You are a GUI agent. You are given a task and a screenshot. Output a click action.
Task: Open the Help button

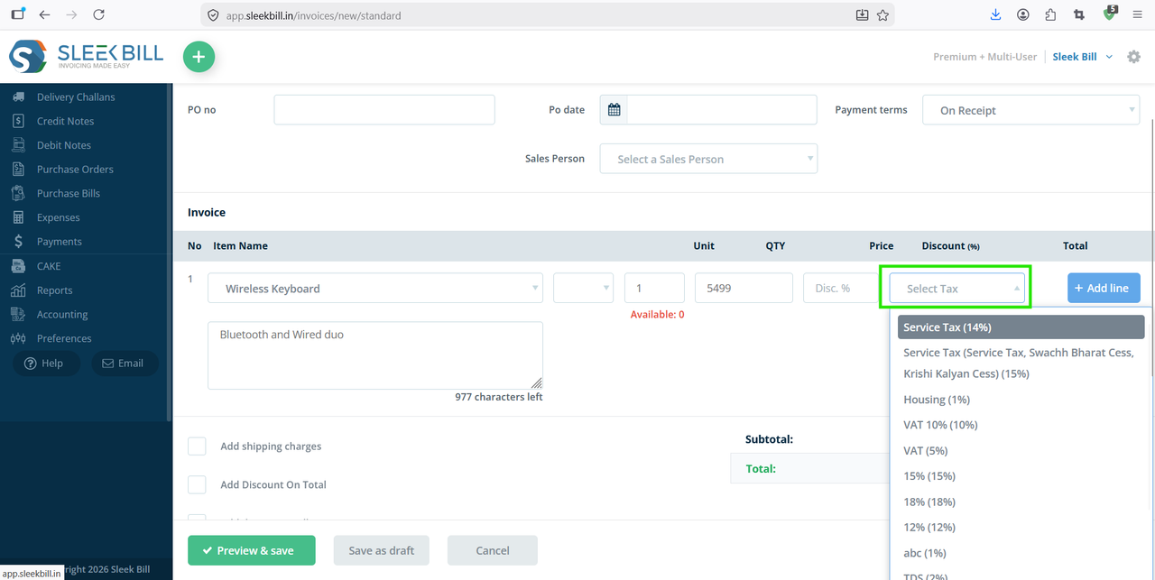click(45, 363)
